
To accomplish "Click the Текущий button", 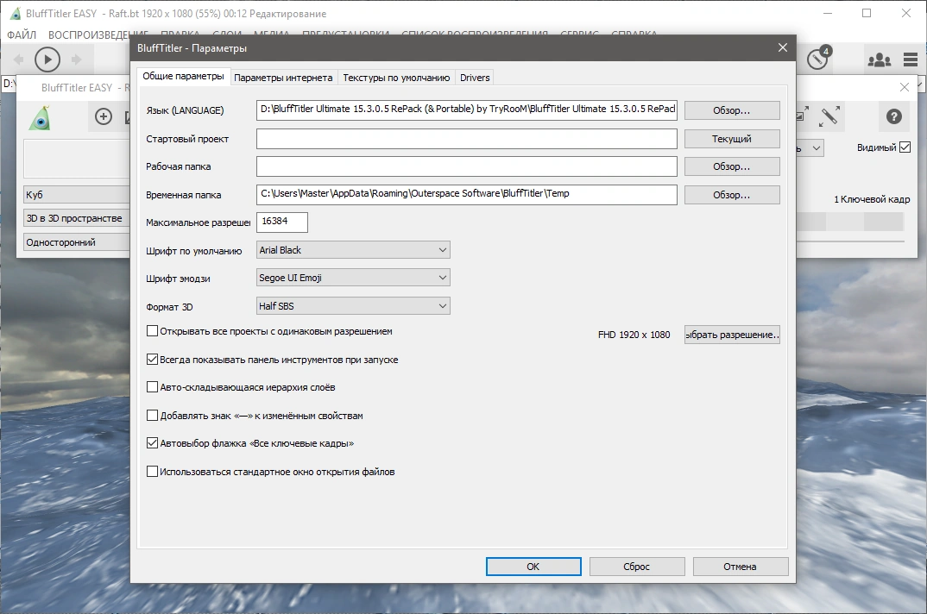I will [x=732, y=139].
